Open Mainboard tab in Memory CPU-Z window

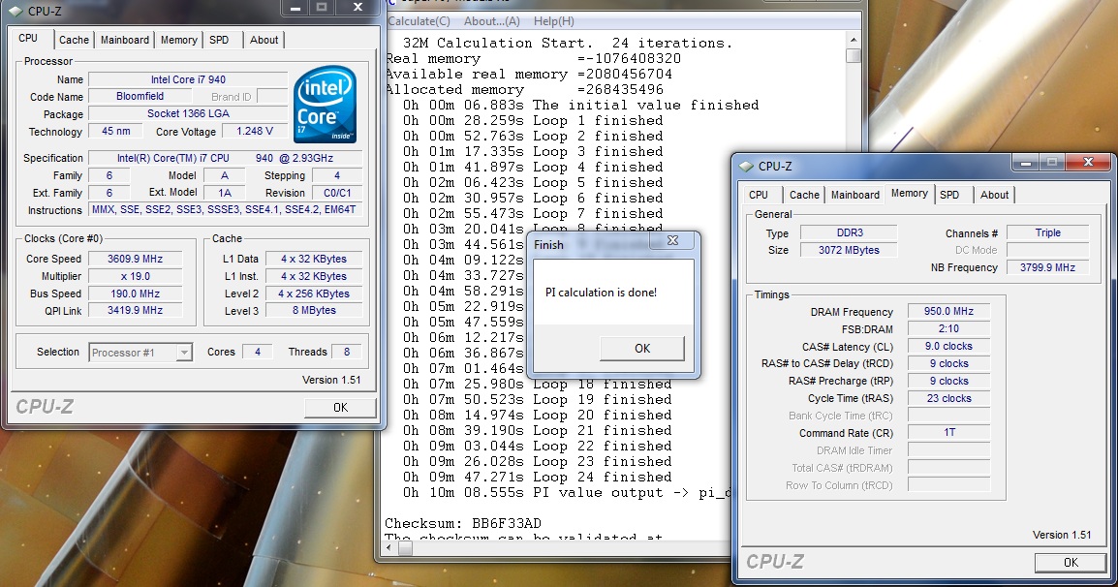click(854, 195)
